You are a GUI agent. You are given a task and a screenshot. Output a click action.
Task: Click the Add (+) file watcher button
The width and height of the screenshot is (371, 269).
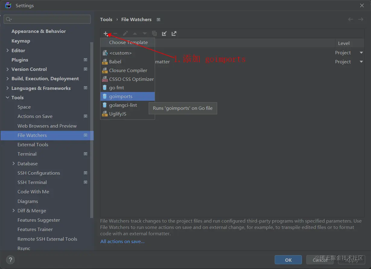[106, 33]
